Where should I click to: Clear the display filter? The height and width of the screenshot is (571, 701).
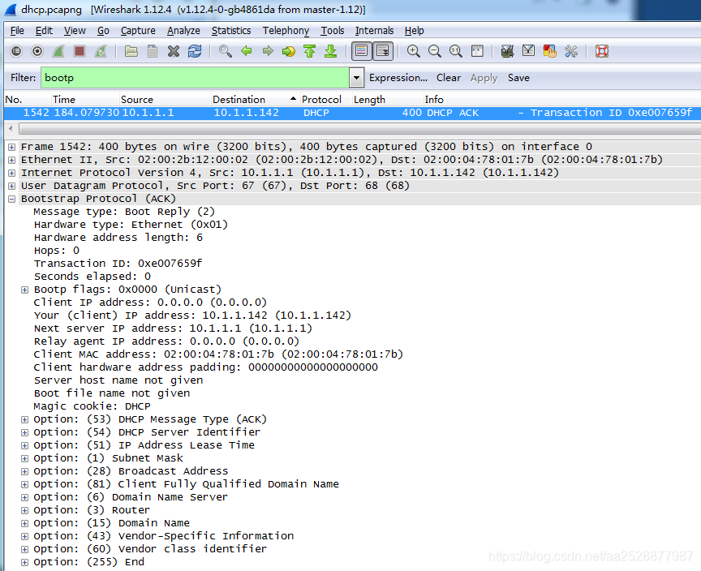449,78
